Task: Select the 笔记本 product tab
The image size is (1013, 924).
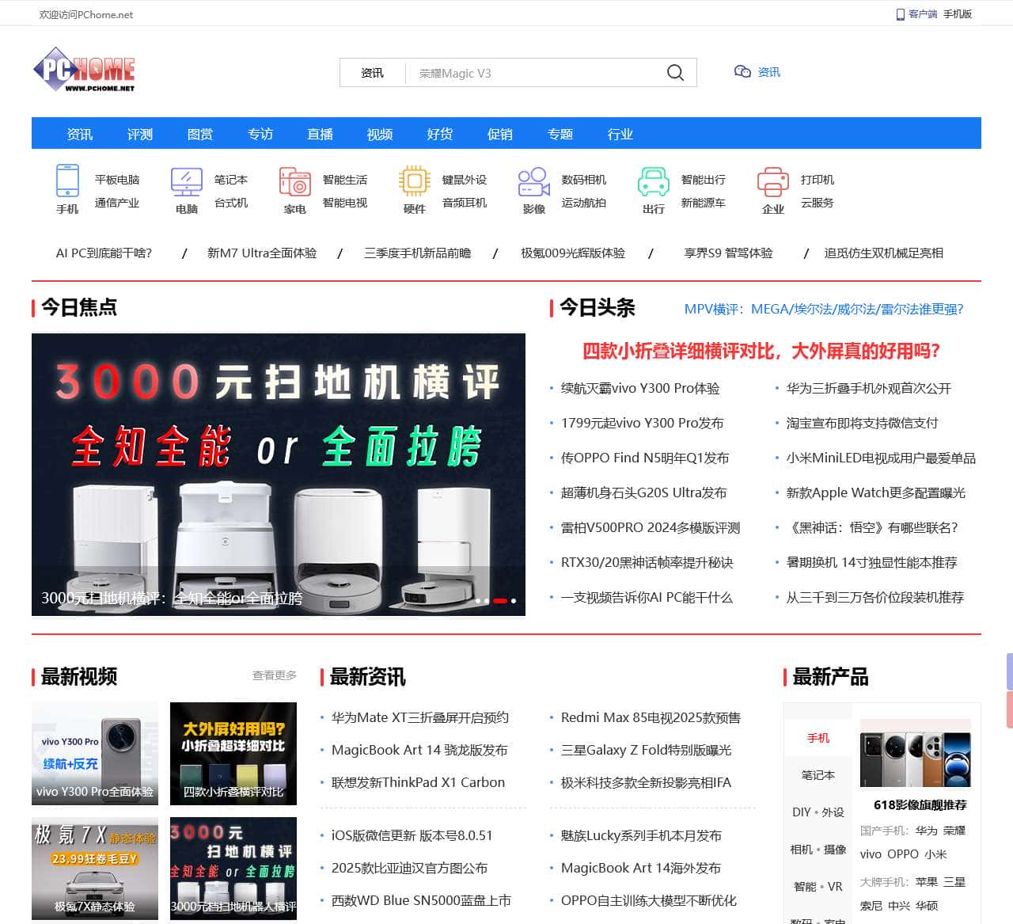Action: coord(818,775)
